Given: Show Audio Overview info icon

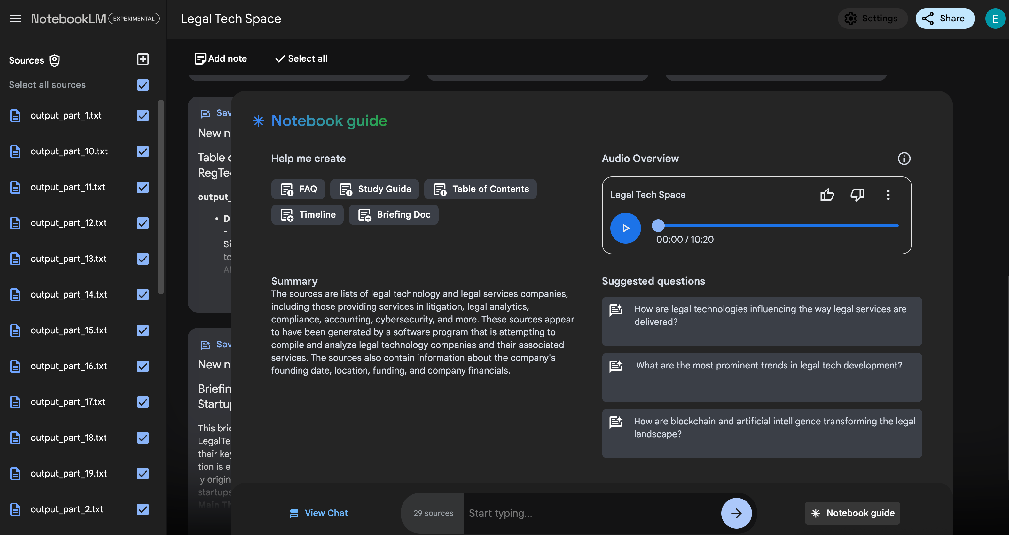Looking at the screenshot, I should pos(904,159).
